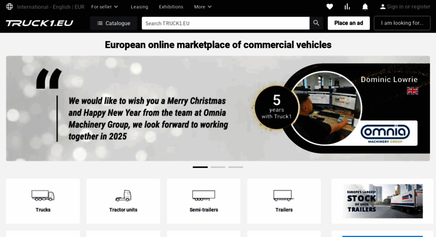436x237 pixels.
Task: Click the Omnia Machinery Group logo
Action: pos(385,133)
